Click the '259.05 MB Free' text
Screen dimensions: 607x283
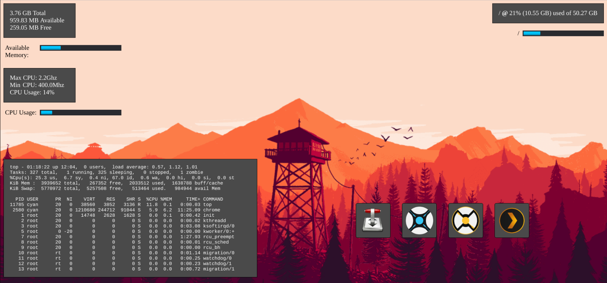(31, 28)
